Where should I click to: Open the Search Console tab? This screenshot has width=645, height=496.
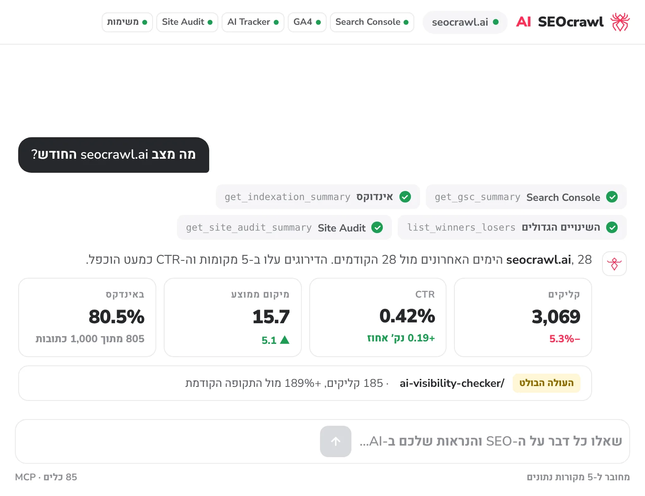coord(372,22)
